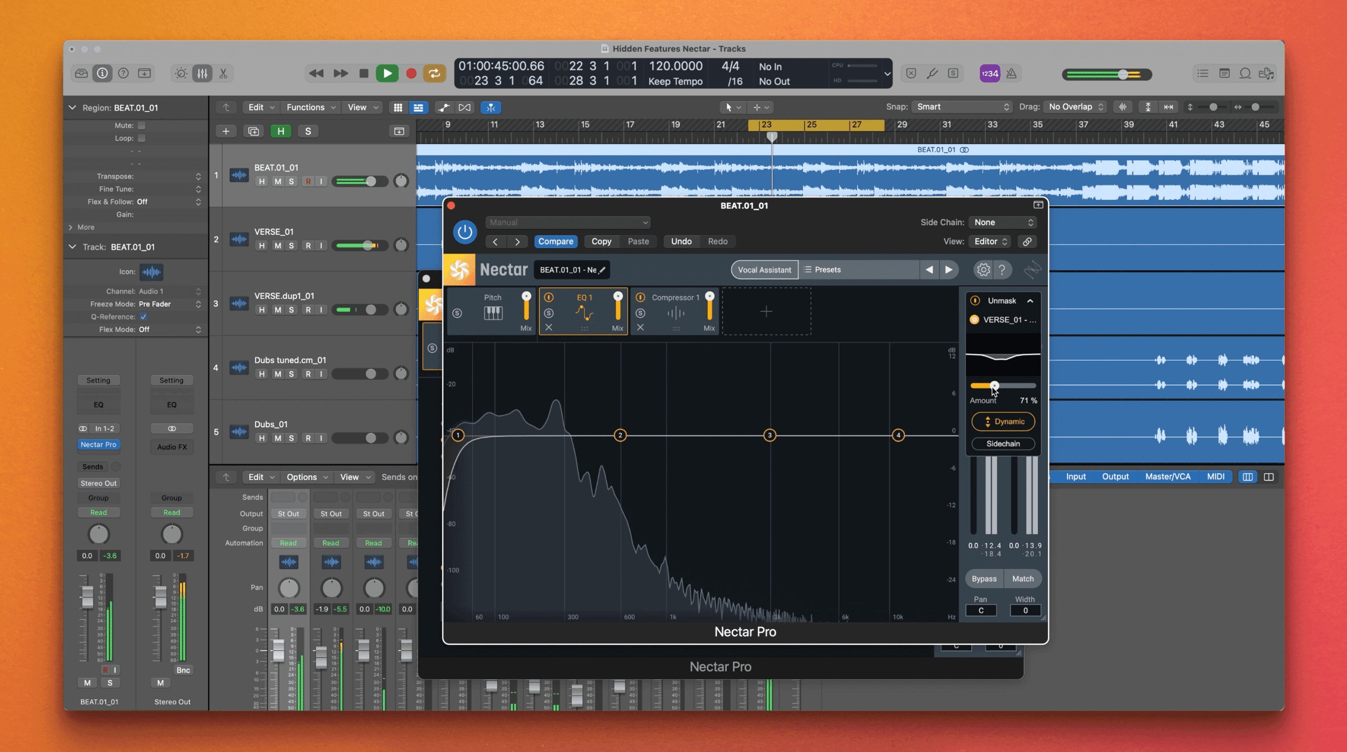Toggle the grid view icon in Tracks toolbar
Image resolution: width=1347 pixels, height=752 pixels.
398,107
